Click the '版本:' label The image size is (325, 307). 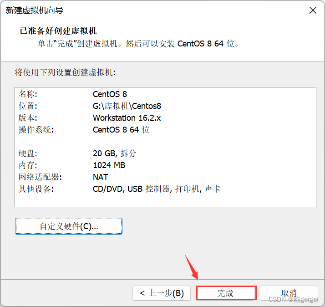[x=28, y=118]
